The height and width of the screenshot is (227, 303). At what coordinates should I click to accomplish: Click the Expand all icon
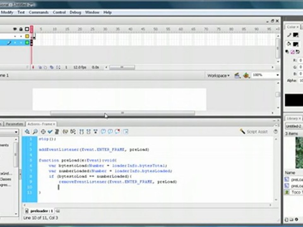click(x=95, y=132)
